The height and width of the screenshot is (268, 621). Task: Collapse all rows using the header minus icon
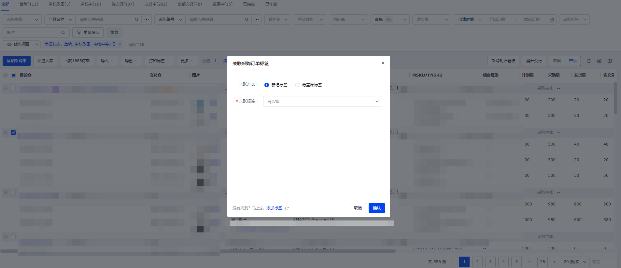click(x=6, y=75)
